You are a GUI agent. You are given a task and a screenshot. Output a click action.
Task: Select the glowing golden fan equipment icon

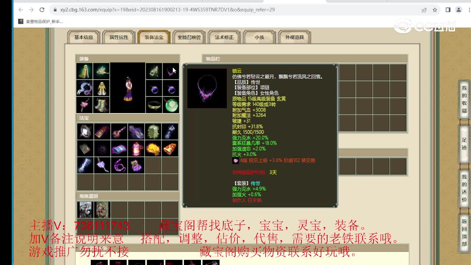pos(101,71)
